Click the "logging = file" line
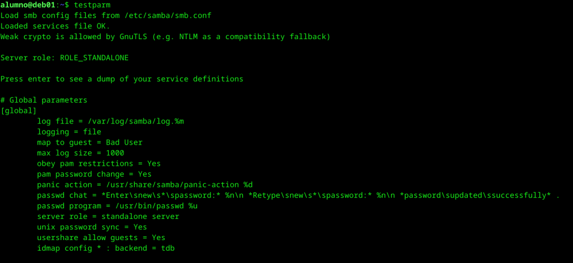 (x=69, y=132)
